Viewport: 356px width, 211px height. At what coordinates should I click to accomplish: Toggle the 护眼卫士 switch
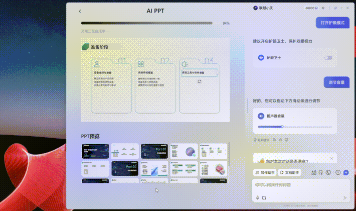pos(328,58)
